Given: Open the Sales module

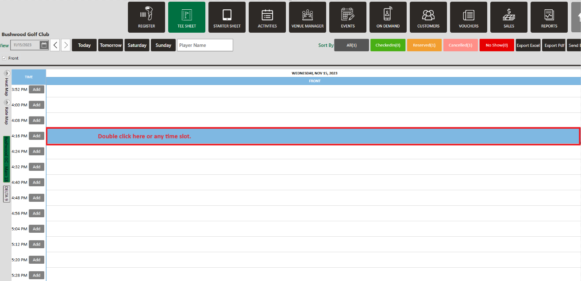Looking at the screenshot, I should pos(509,17).
